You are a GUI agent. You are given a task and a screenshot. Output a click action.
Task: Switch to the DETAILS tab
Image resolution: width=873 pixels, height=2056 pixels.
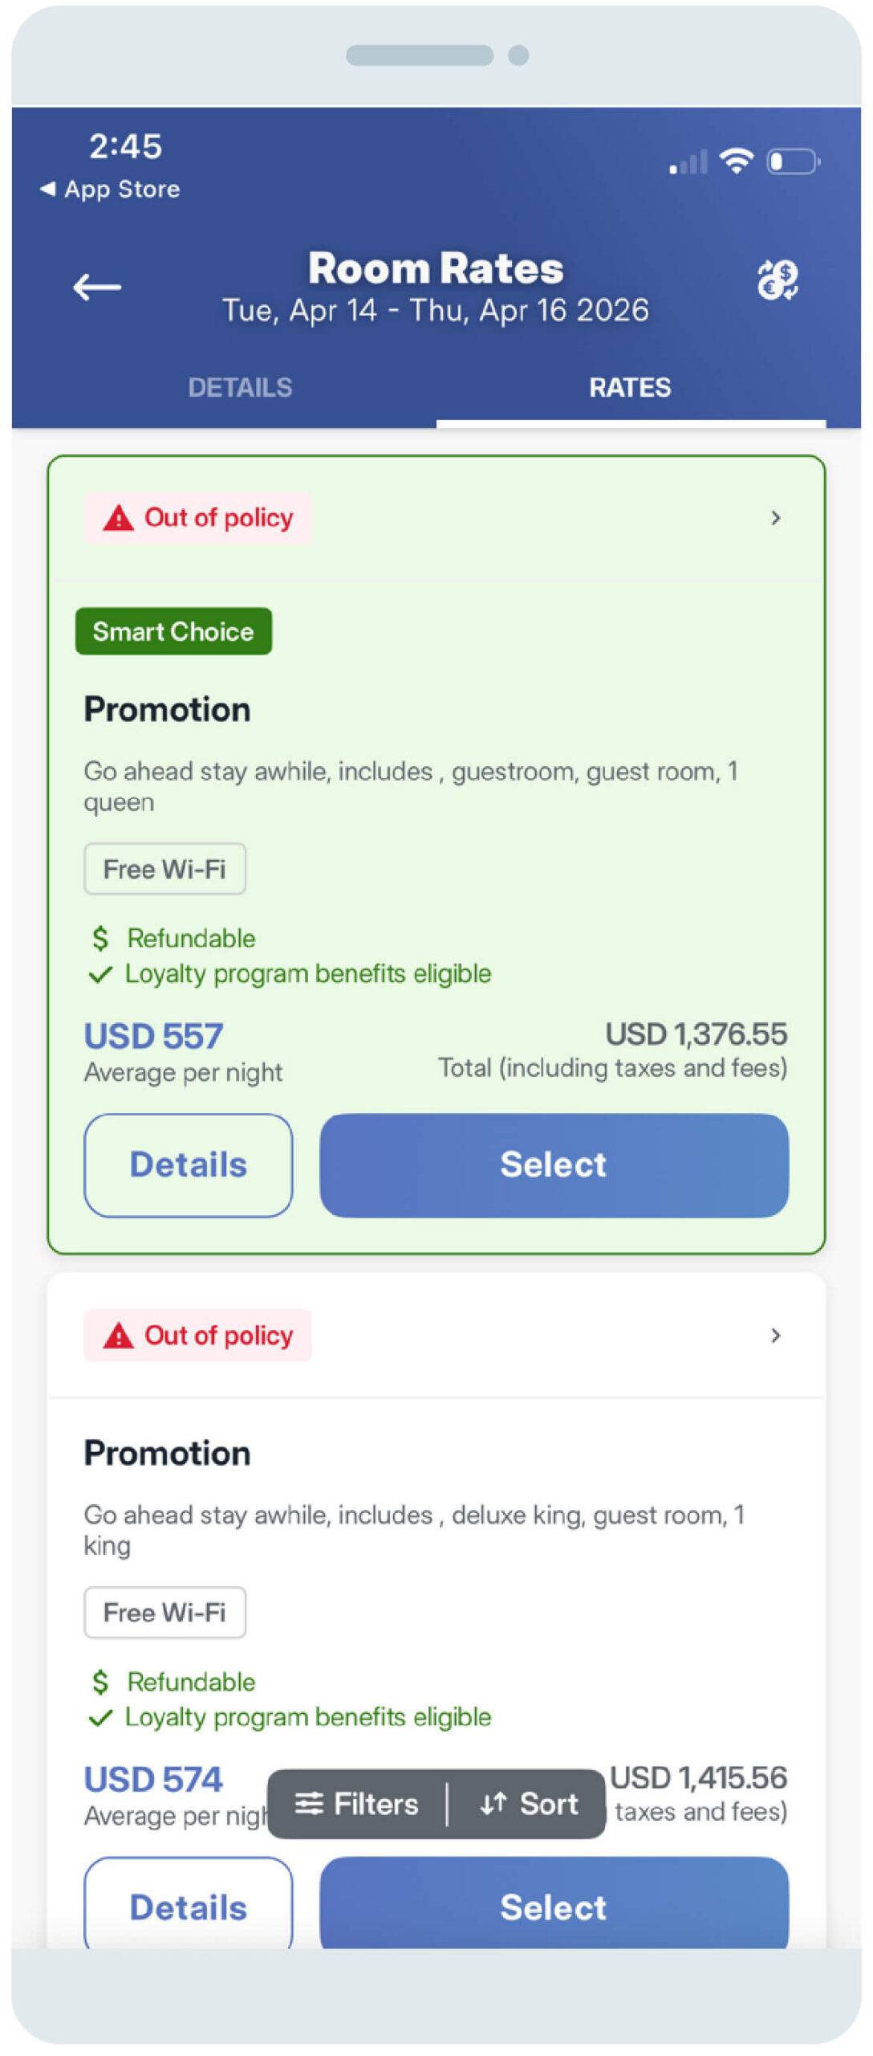point(240,387)
